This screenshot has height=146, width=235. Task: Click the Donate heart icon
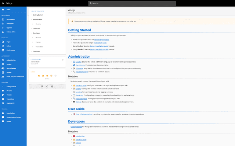point(3,122)
